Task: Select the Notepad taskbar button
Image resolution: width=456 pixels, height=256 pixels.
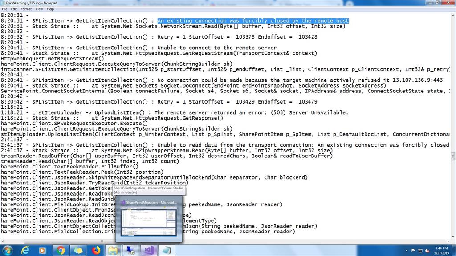Action: pos(167,250)
